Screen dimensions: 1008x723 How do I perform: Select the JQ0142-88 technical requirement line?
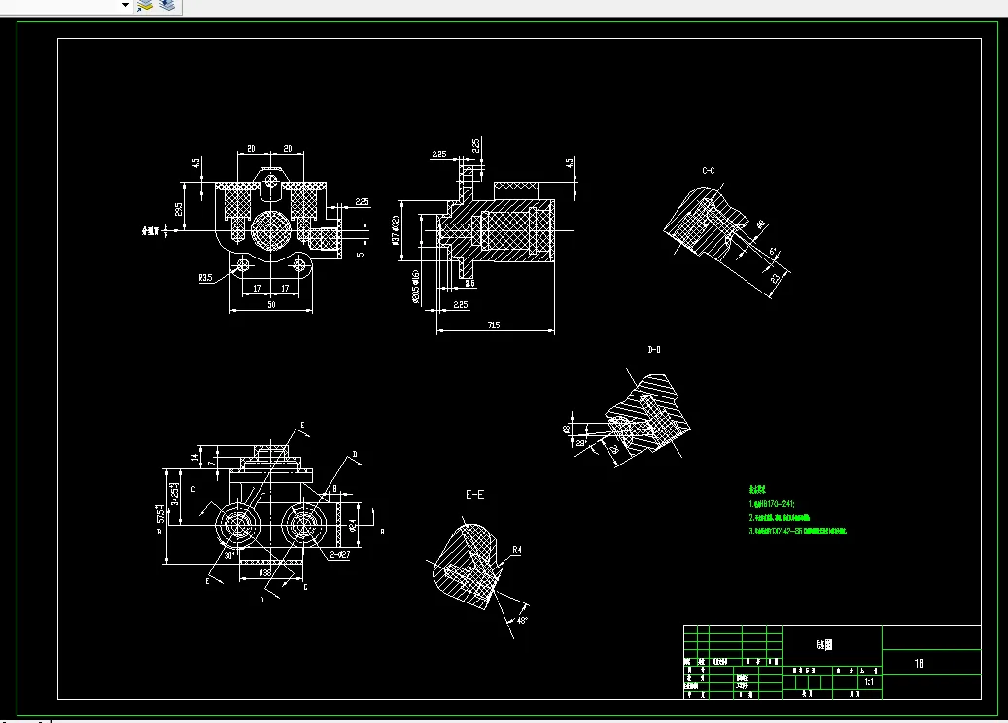[797, 531]
